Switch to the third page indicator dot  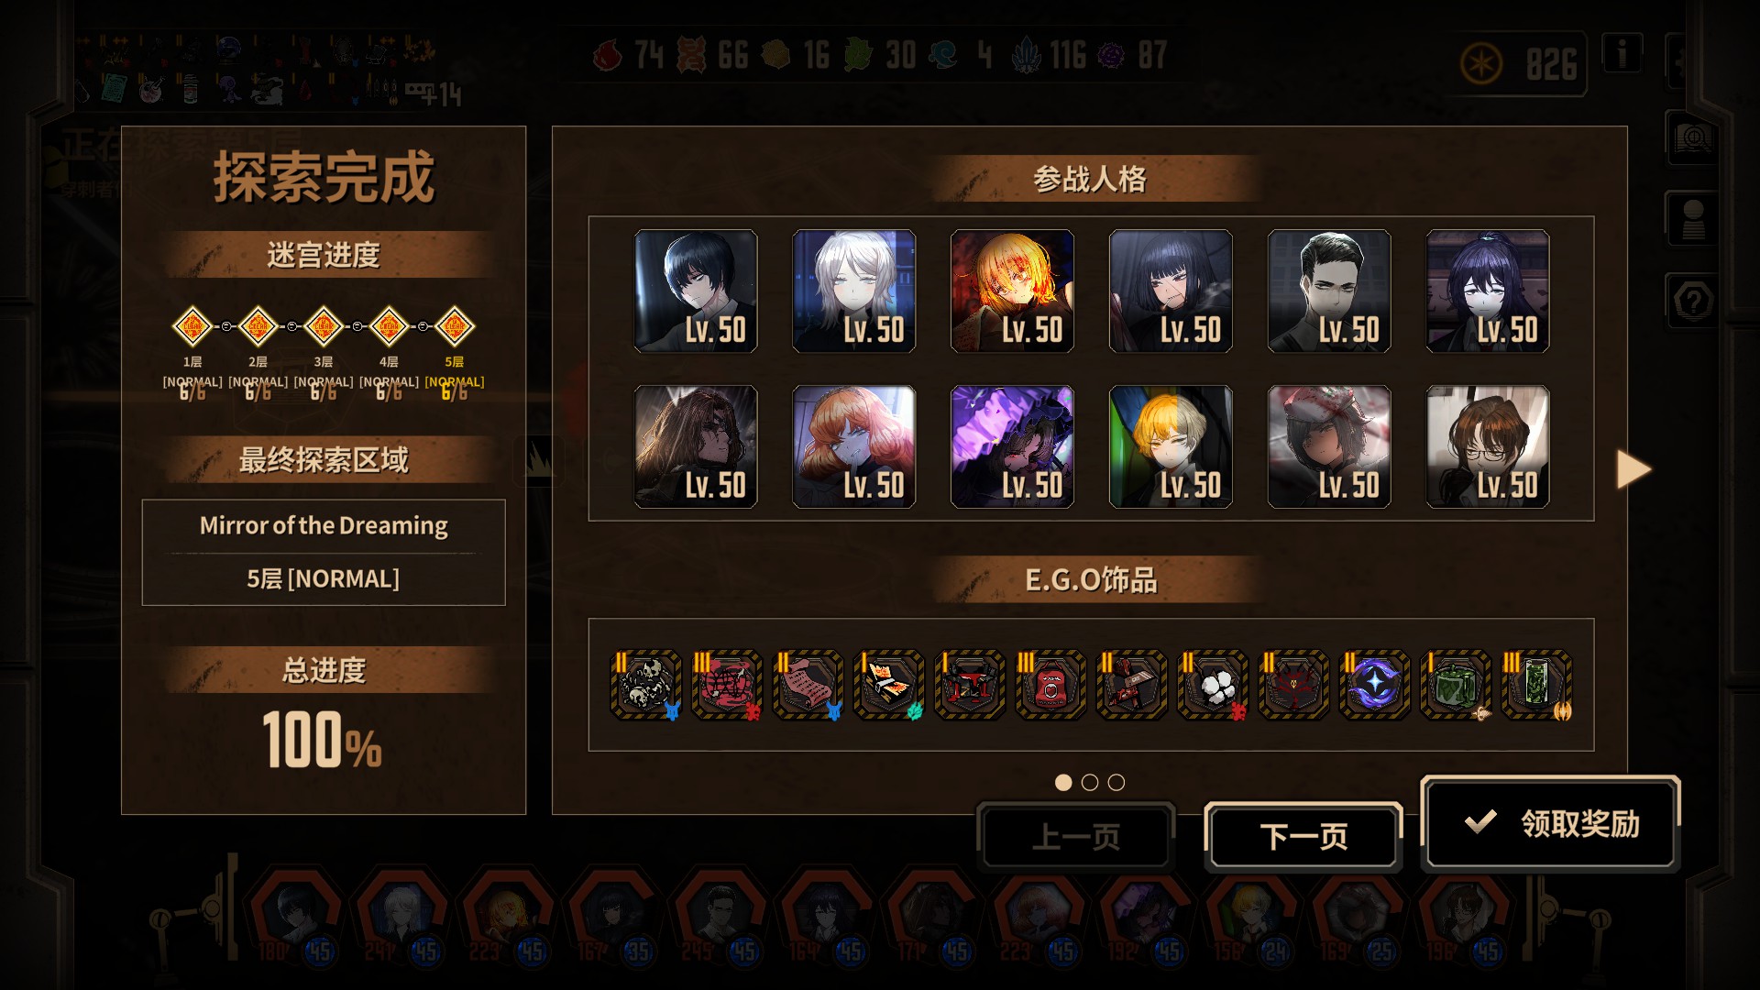point(1116,782)
